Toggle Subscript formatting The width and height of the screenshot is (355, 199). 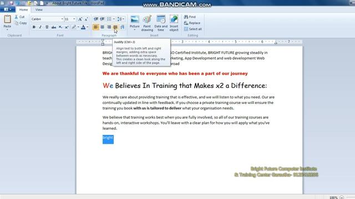pos(60,27)
